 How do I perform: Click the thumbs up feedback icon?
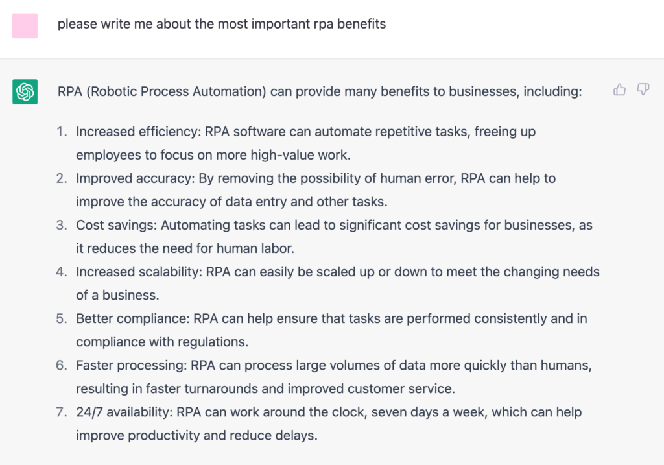[619, 90]
